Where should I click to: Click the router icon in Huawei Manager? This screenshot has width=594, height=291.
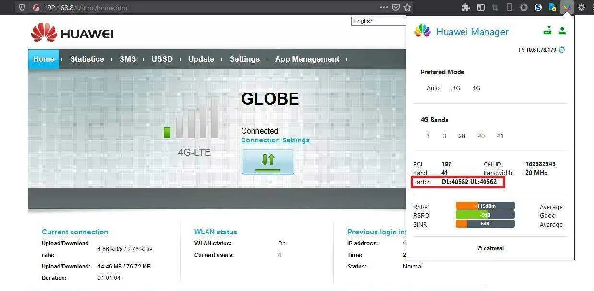[547, 31]
